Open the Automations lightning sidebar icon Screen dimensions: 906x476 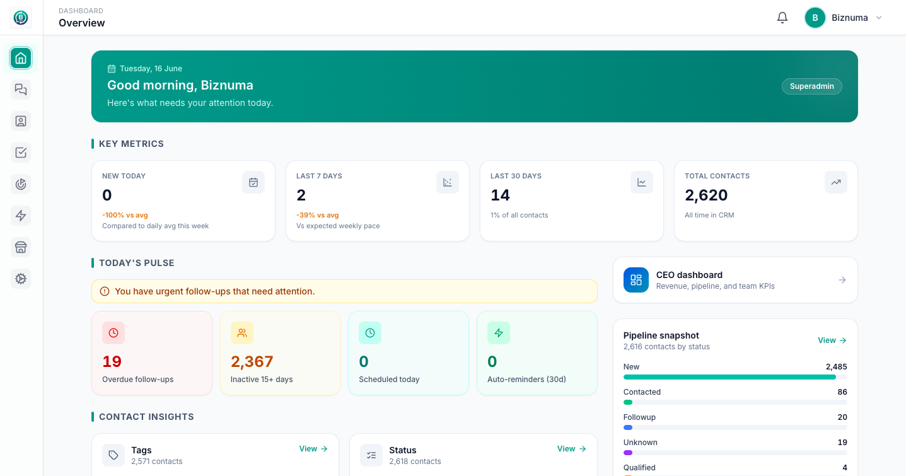(x=21, y=216)
